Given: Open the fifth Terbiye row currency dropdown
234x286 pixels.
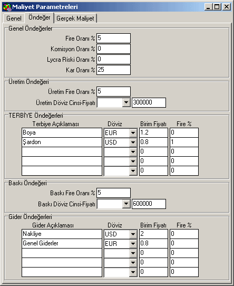Looking at the screenshot, I should [133, 171].
